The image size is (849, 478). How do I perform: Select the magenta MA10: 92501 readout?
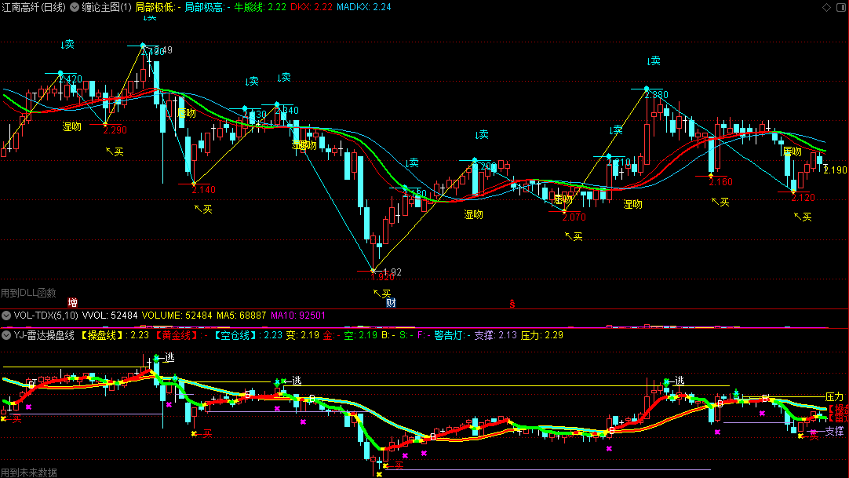pyautogui.click(x=298, y=315)
